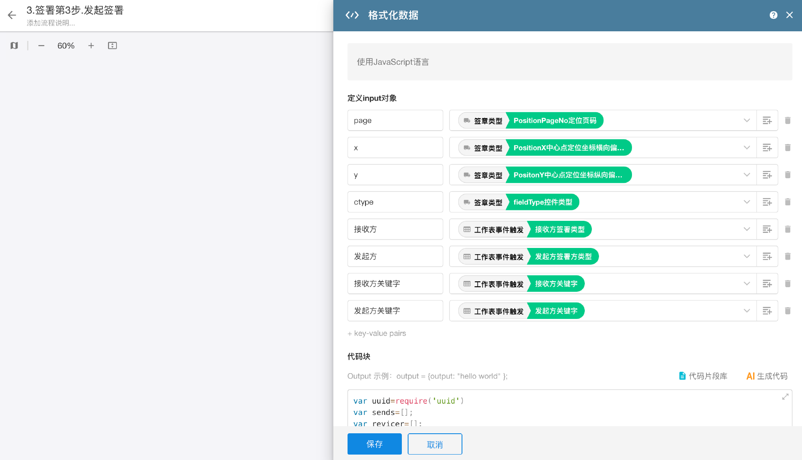This screenshot has width=802, height=460.
Task: Open the field selector icon for the 接收方 row
Action: [767, 229]
